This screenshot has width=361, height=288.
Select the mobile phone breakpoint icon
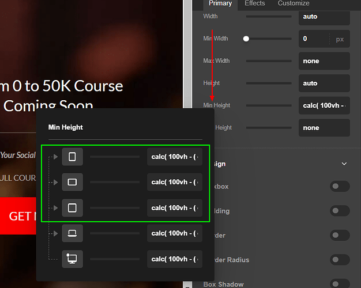(x=72, y=157)
